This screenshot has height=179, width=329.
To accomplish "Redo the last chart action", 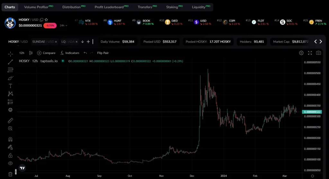I will click(x=92, y=53).
